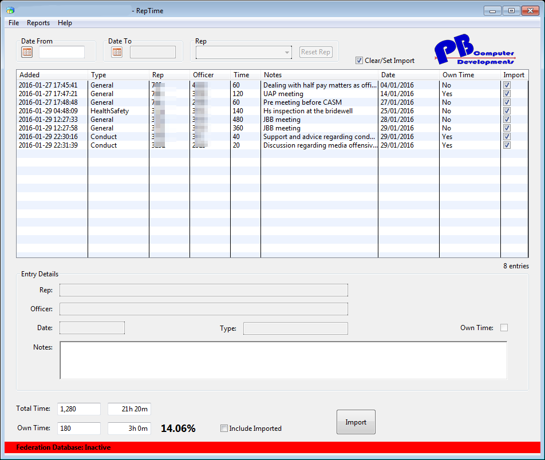Click the Total Time field showing 1,280

click(x=78, y=409)
